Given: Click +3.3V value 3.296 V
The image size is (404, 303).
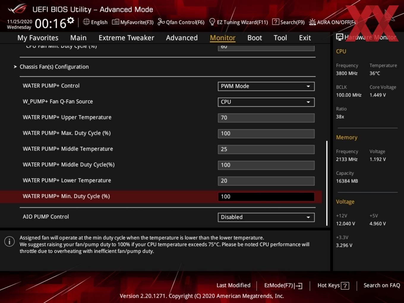Looking at the screenshot, I should pos(344,245).
